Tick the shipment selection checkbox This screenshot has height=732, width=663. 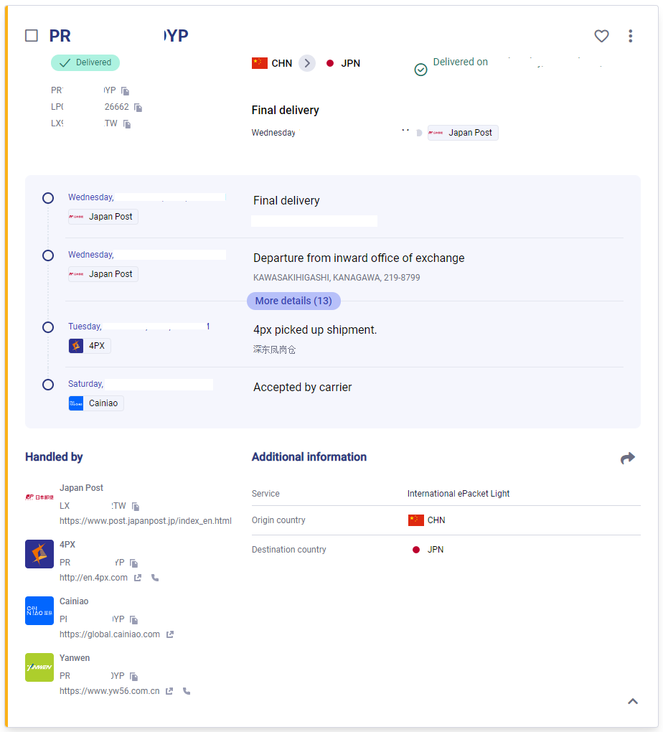(32, 36)
